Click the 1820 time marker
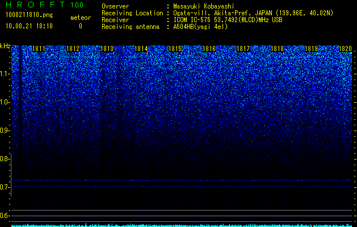 [x=346, y=49]
